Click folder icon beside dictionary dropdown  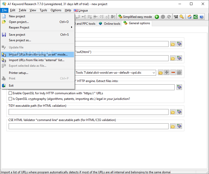[161, 73]
